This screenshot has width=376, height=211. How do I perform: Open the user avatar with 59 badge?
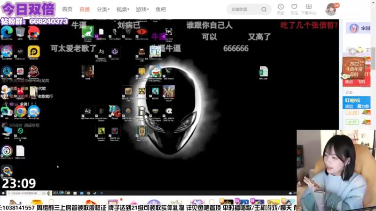pos(331,9)
